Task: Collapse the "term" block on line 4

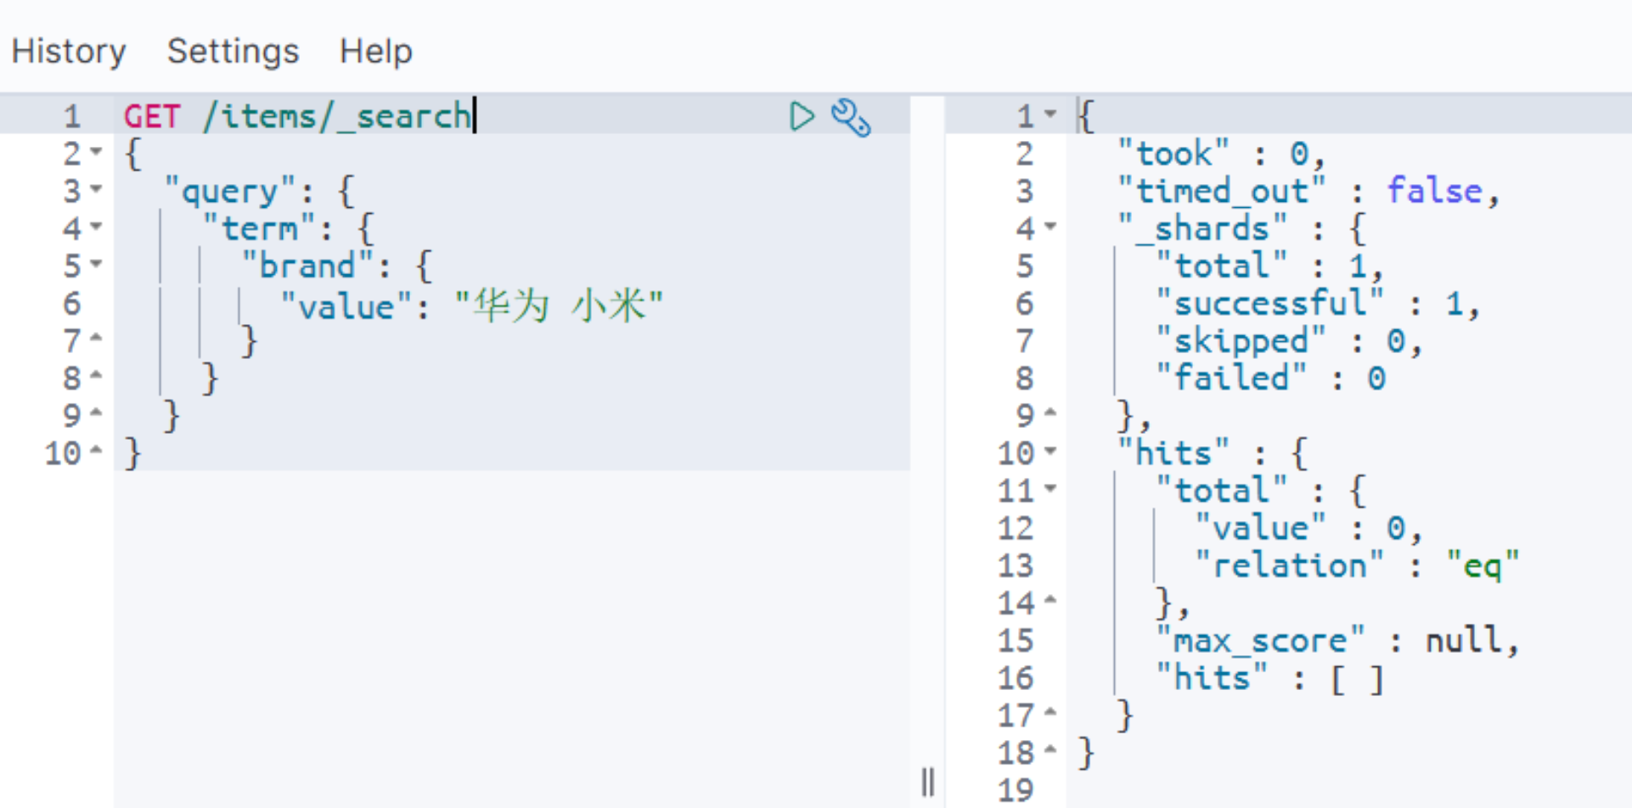Action: [96, 227]
